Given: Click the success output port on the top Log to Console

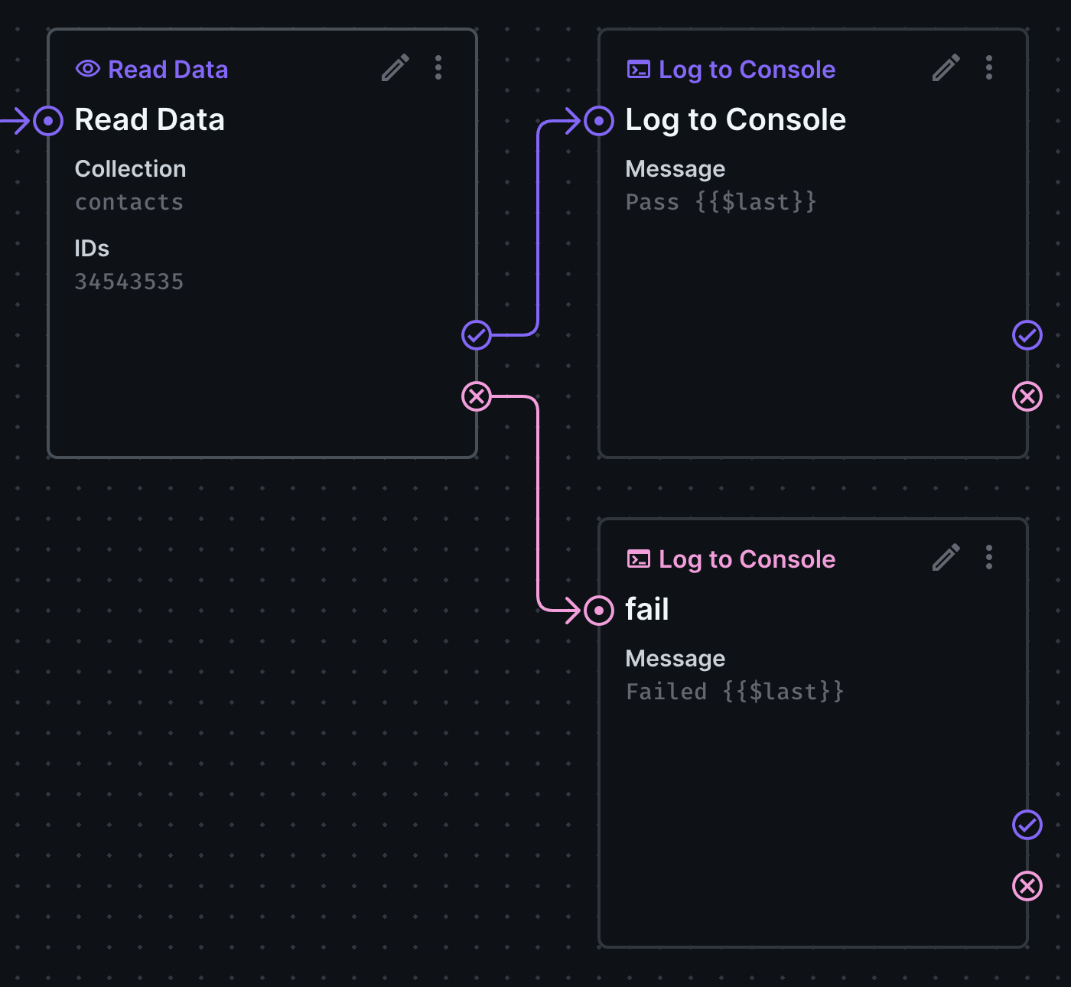Looking at the screenshot, I should click(x=1027, y=334).
